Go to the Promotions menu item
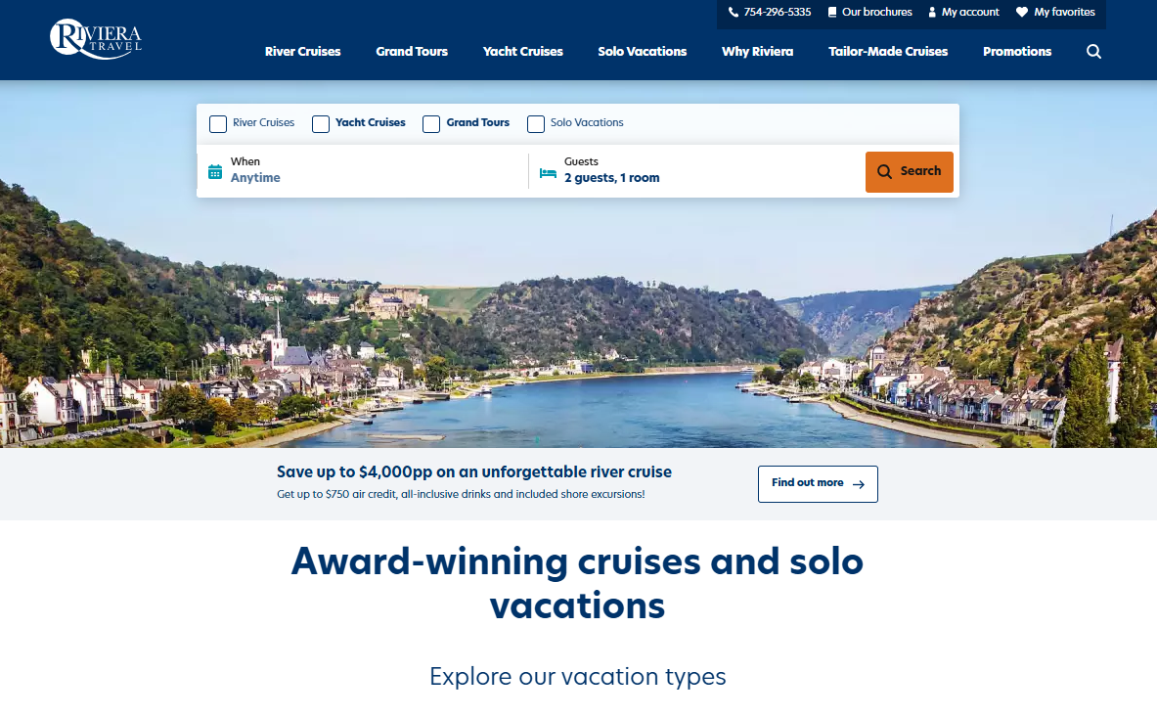The width and height of the screenshot is (1157, 717). [x=1017, y=52]
